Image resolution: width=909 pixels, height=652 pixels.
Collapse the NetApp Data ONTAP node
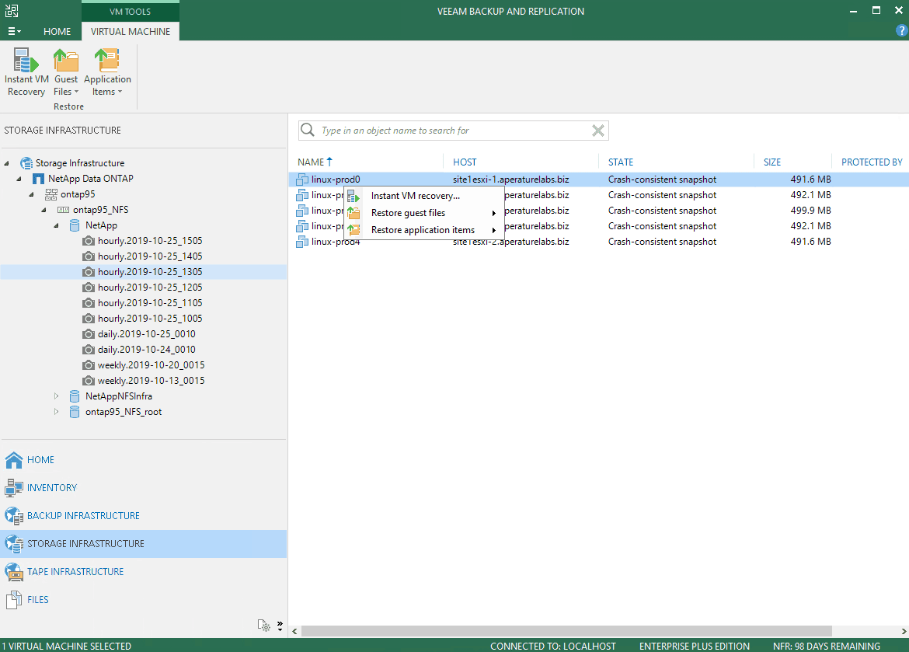(x=19, y=180)
